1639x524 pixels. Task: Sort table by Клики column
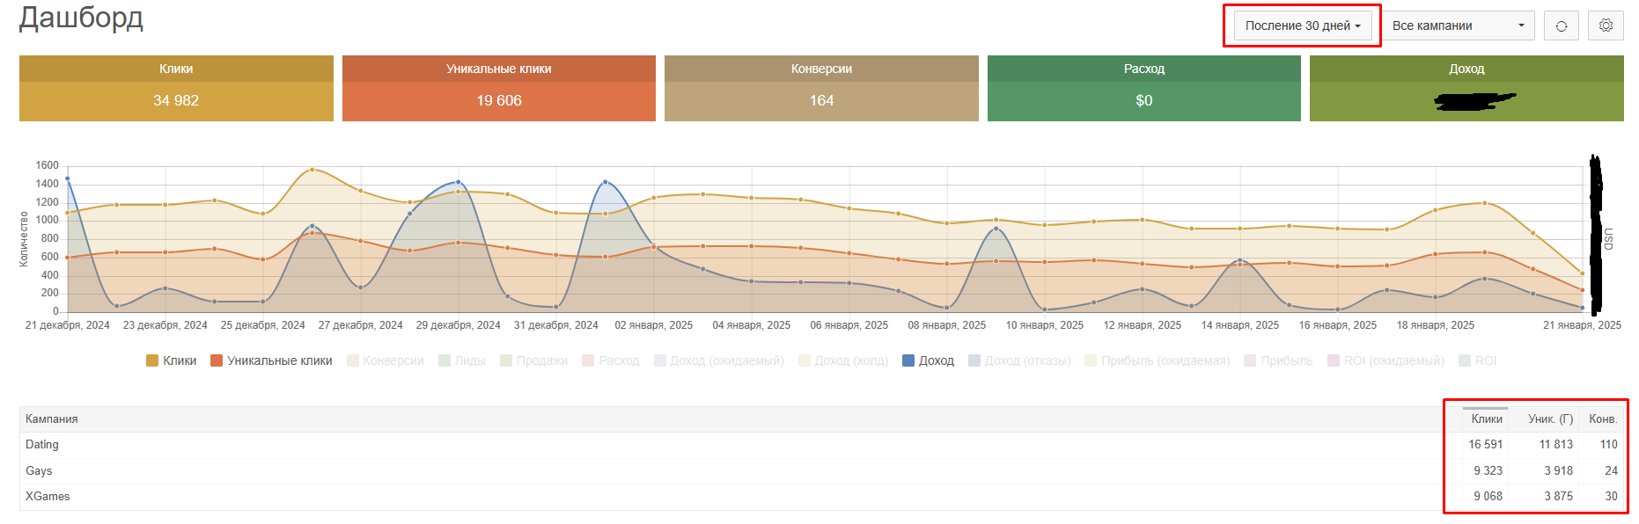pyautogui.click(x=1487, y=418)
